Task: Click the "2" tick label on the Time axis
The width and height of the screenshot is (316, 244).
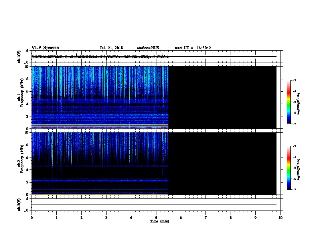Action: tap(81, 218)
